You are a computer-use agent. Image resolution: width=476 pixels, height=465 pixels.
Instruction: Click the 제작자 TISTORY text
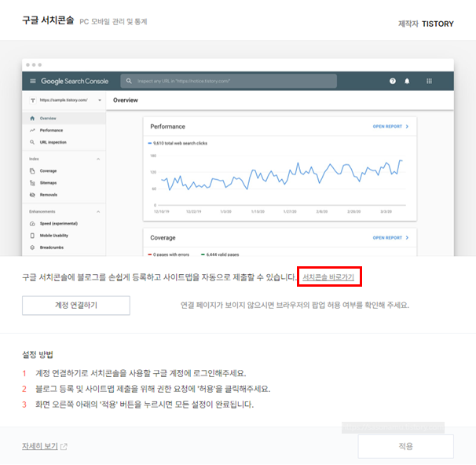pos(426,24)
